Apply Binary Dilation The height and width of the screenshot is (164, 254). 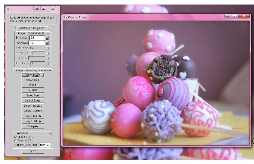click(33, 111)
